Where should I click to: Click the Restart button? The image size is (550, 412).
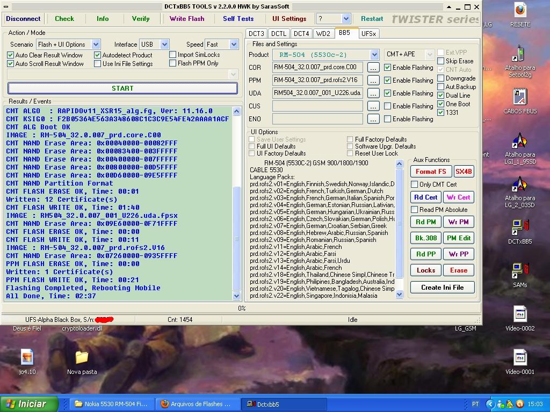click(372, 19)
